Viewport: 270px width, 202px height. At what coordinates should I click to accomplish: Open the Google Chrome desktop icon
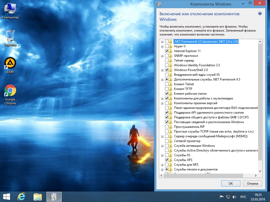pyautogui.click(x=10, y=91)
